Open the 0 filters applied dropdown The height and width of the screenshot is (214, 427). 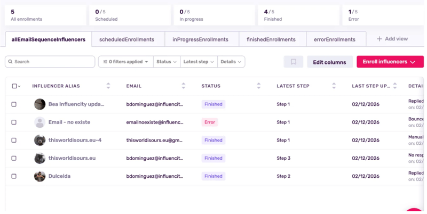click(126, 62)
